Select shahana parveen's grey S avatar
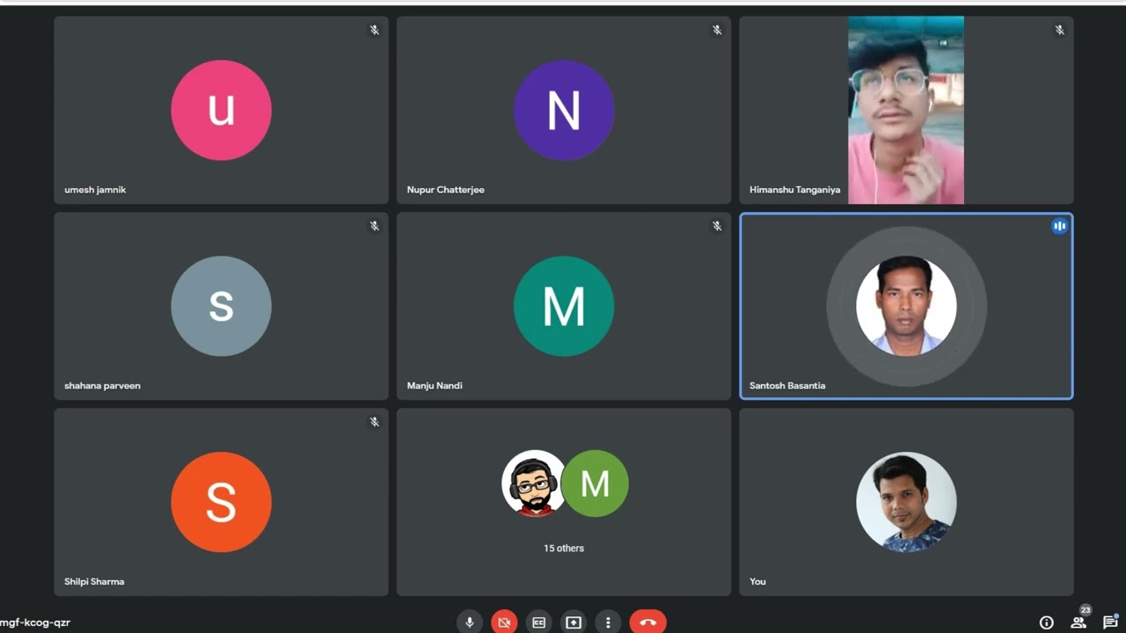This screenshot has width=1126, height=633. coord(221,306)
